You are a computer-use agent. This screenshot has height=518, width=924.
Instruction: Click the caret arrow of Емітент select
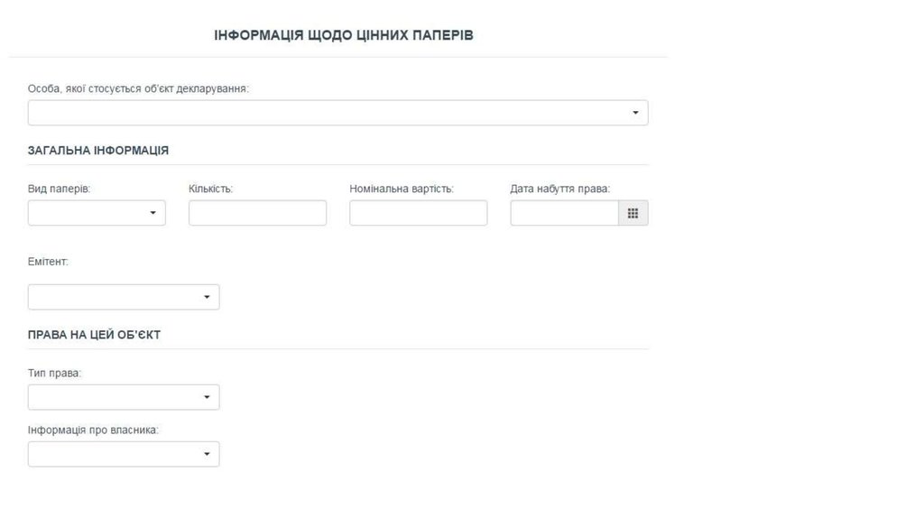(207, 297)
